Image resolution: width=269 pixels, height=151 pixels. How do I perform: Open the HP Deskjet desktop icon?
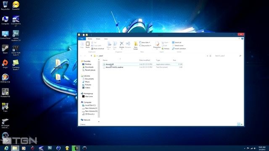coord(5,123)
